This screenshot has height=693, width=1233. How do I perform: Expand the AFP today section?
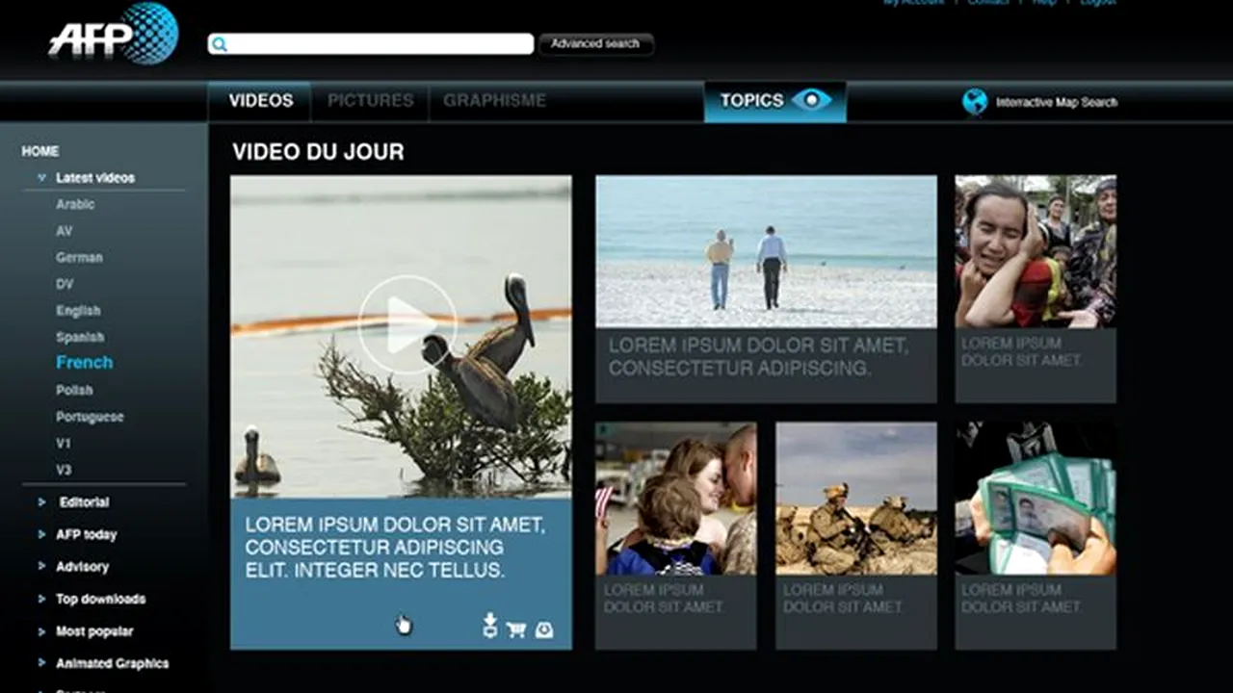(x=41, y=535)
